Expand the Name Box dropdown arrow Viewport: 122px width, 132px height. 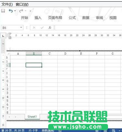[x=21, y=28]
